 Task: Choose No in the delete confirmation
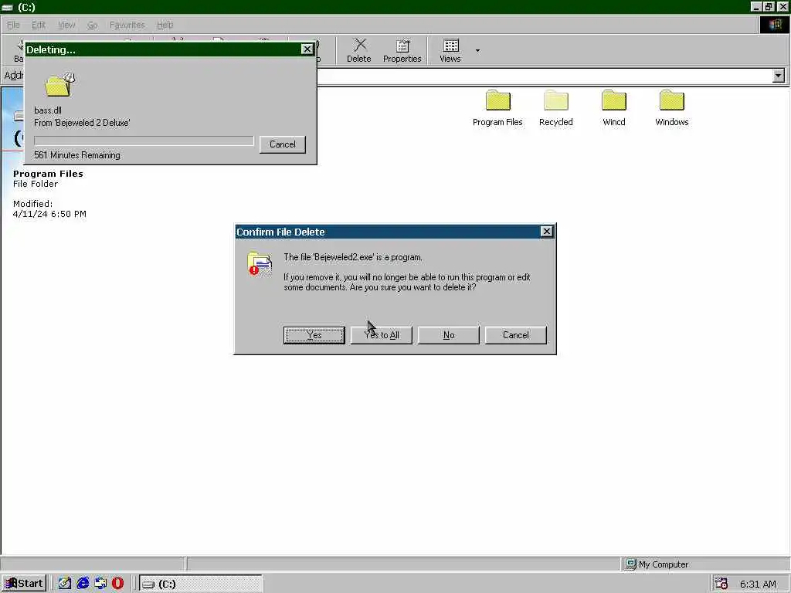449,335
